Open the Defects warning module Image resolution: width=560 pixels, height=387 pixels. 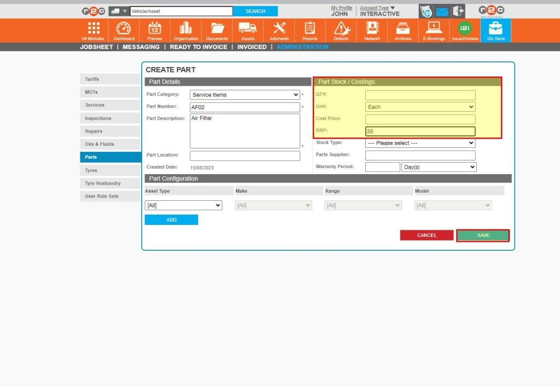click(341, 31)
